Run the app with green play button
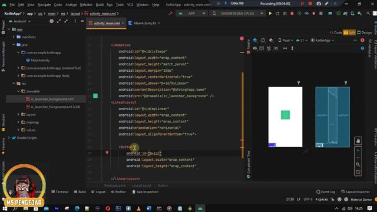377x212 pixels. 270,14
